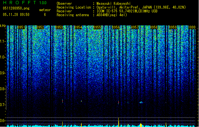Click the kHz axis unit label

point(3,26)
